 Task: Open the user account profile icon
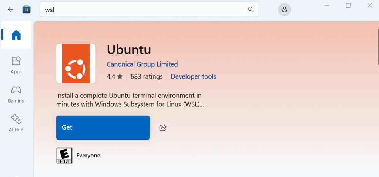[x=284, y=10]
